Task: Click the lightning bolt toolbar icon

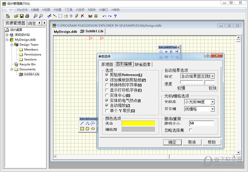Action: coord(77,16)
